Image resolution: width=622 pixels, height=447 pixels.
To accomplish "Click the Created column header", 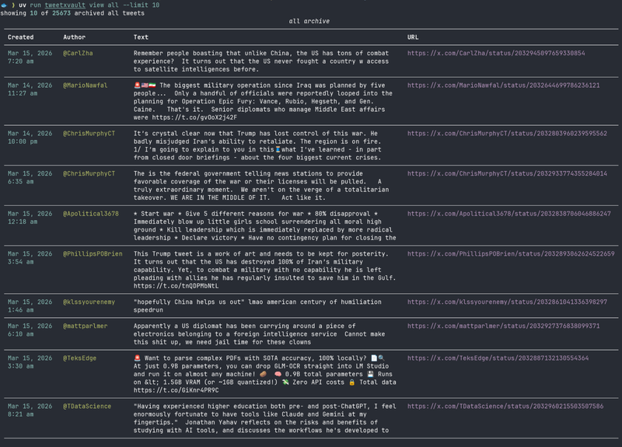I will [x=21, y=37].
